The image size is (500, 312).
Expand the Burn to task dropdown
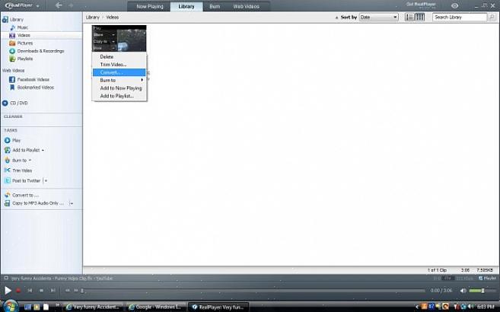(x=30, y=161)
